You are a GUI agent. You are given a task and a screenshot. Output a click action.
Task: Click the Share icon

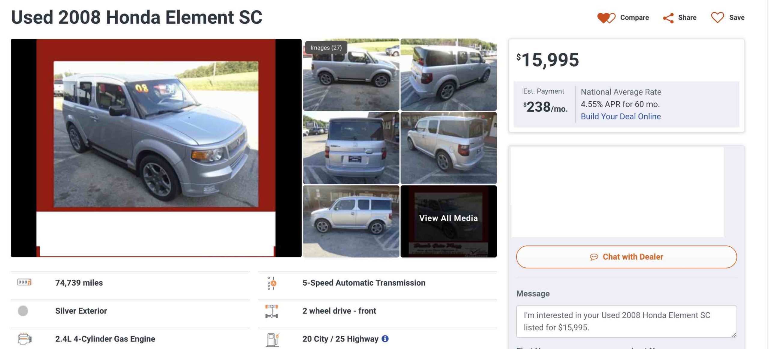coord(668,18)
